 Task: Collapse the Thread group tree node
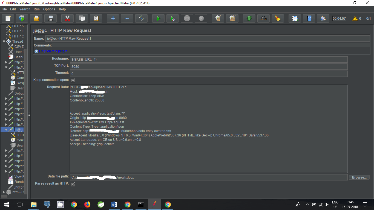pos(4,42)
